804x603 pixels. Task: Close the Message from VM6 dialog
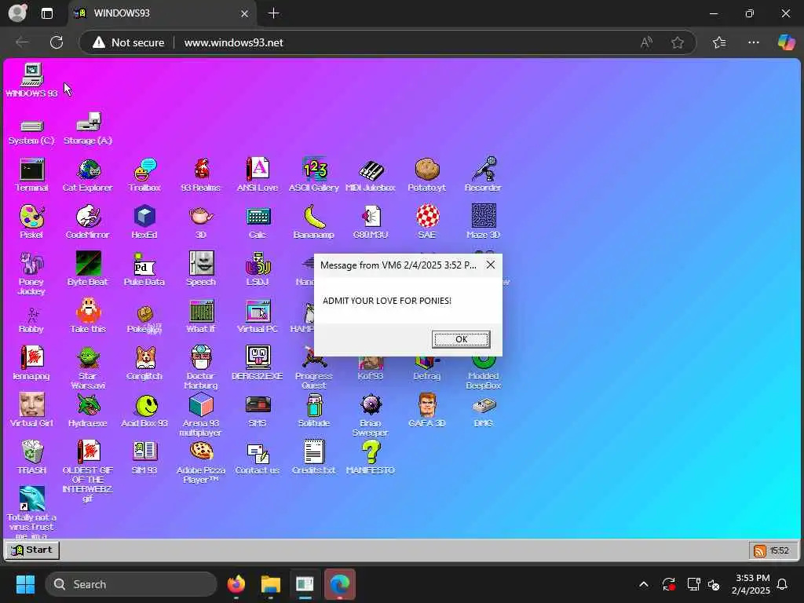(491, 265)
